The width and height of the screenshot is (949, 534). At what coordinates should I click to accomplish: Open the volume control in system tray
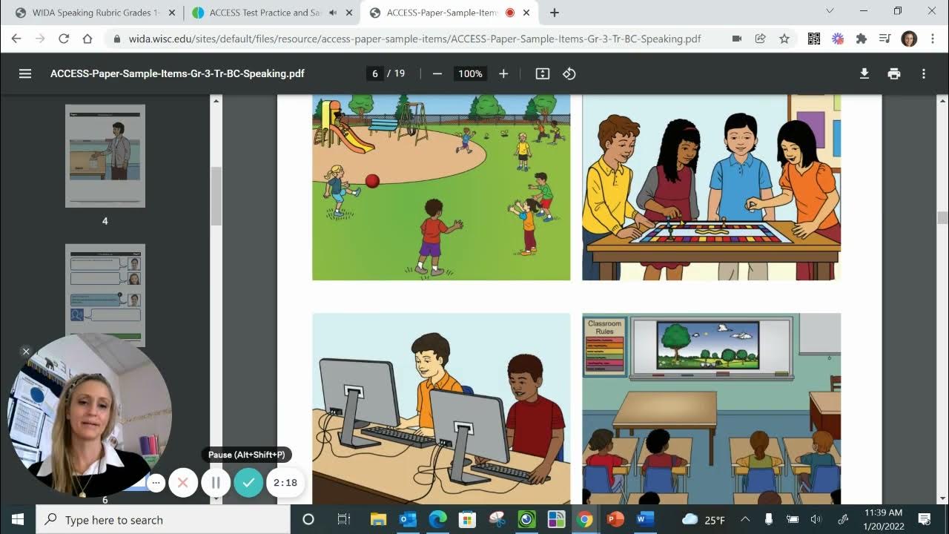816,519
